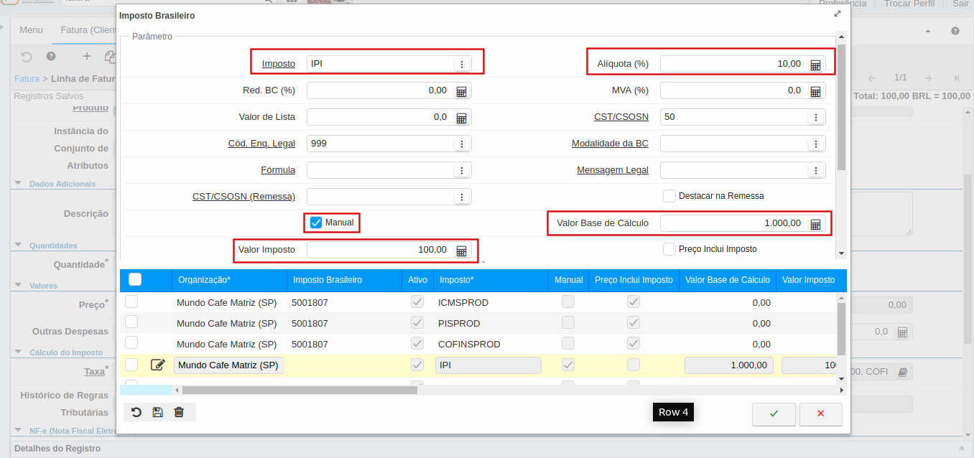Cancel dialog with red X button

pos(820,414)
